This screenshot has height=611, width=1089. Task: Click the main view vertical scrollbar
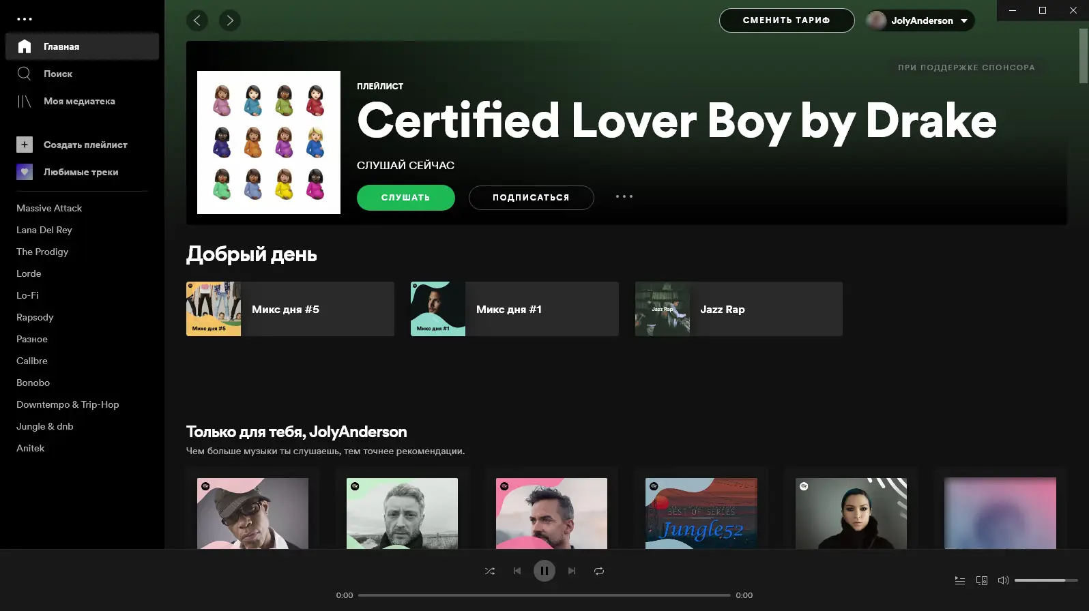(1083, 56)
